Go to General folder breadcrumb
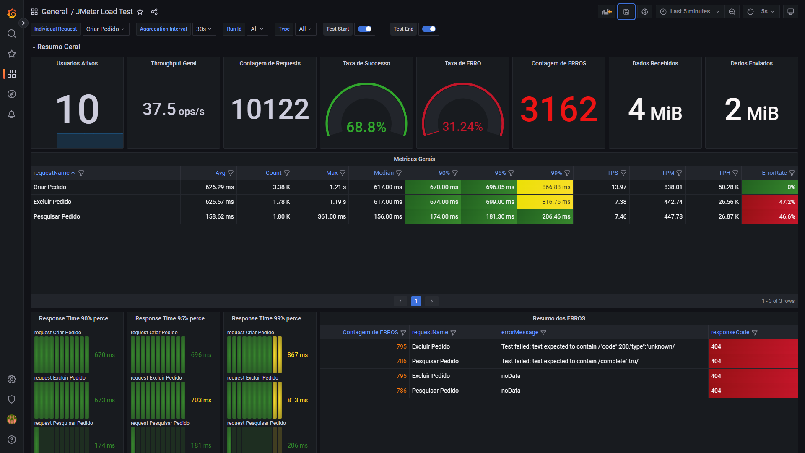Image resolution: width=805 pixels, height=453 pixels. click(54, 12)
